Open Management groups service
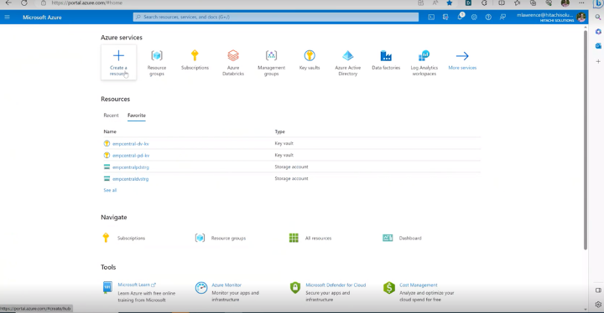 271,63
